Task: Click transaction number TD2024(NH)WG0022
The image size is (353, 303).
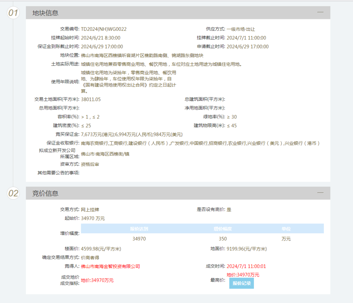Action: [x=104, y=29]
